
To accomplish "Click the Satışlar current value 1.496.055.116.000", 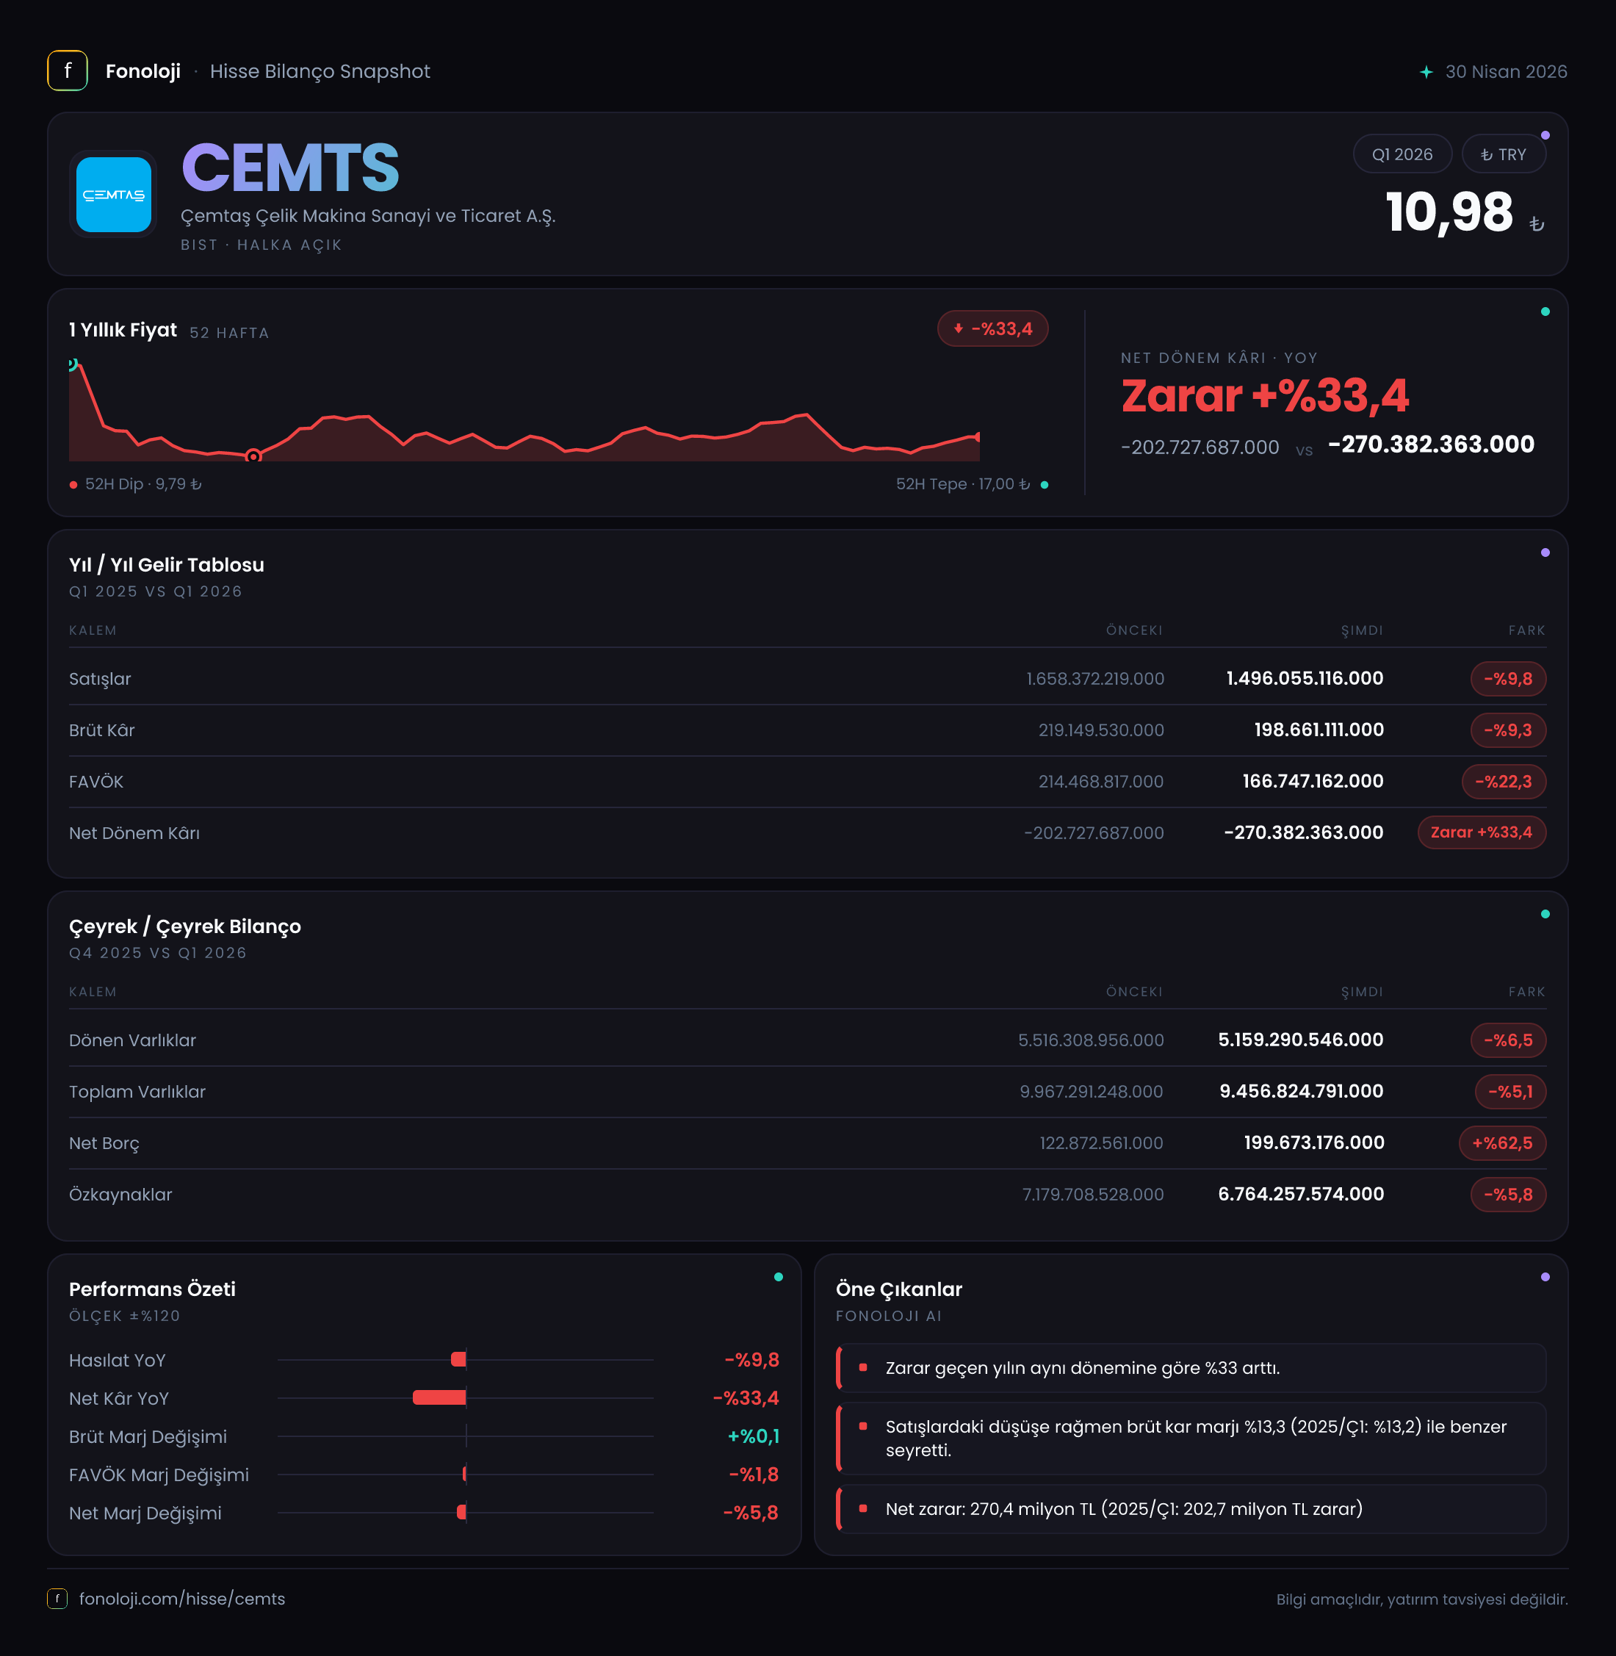I will tap(1305, 678).
